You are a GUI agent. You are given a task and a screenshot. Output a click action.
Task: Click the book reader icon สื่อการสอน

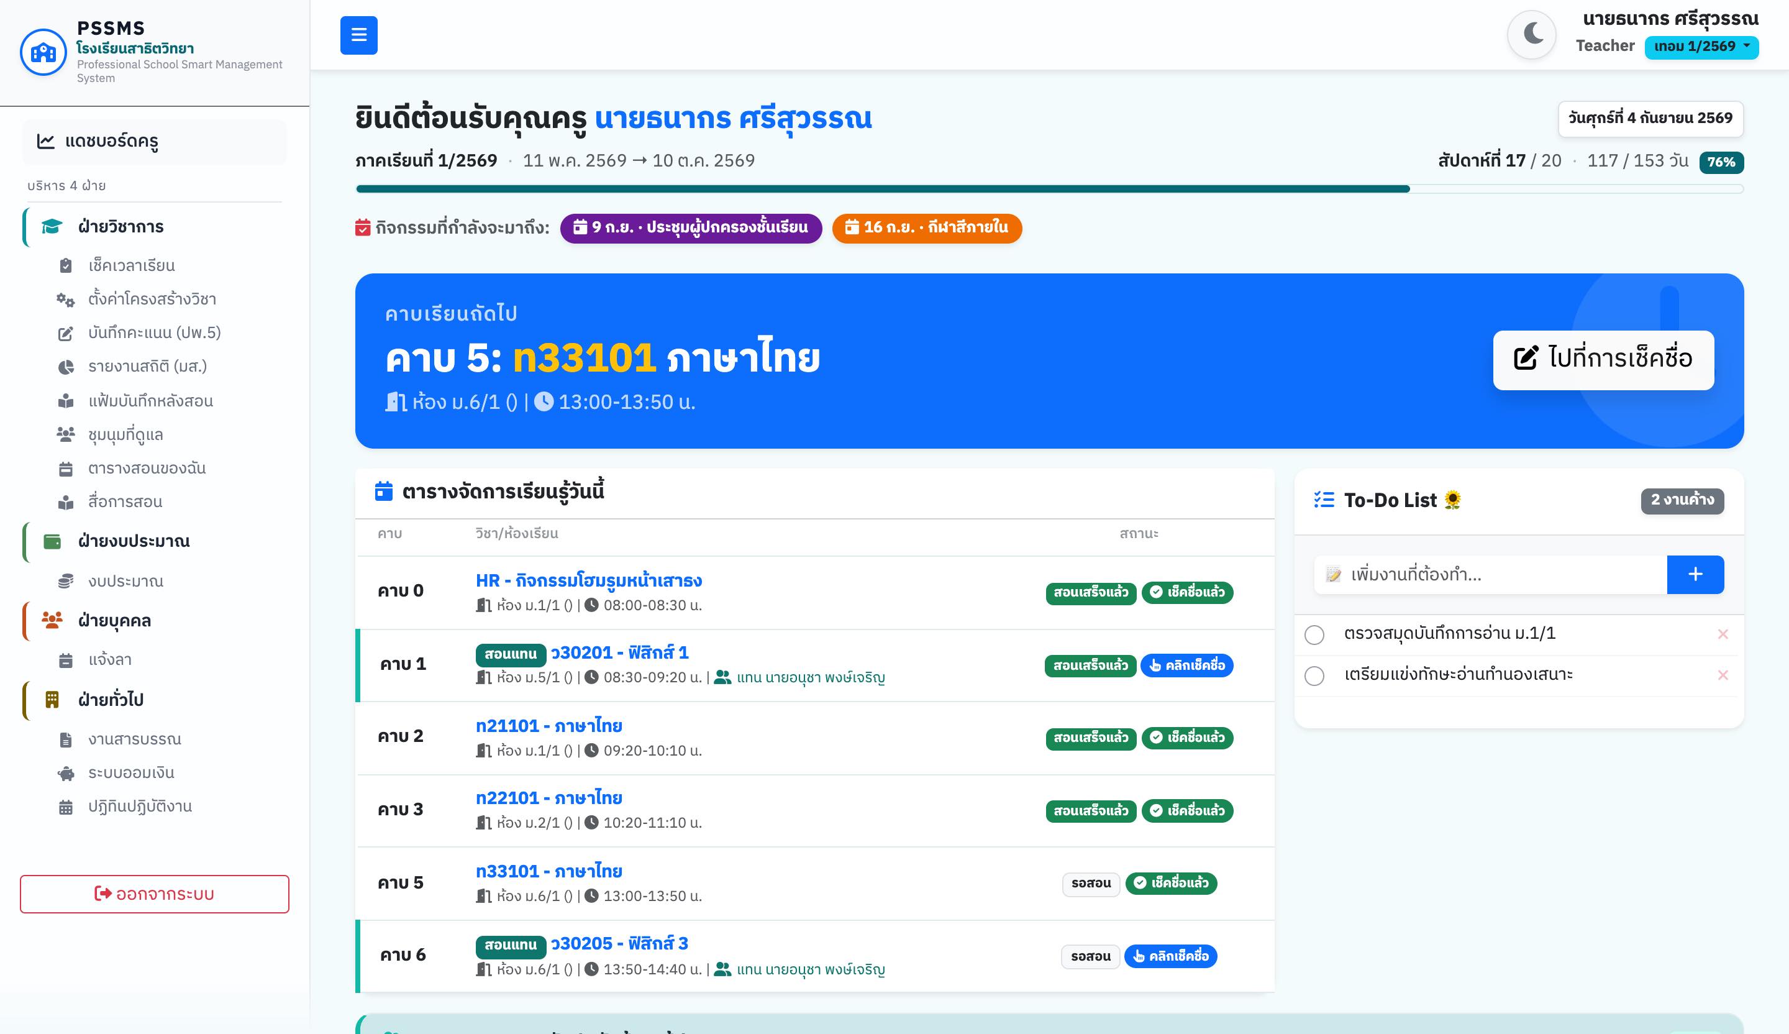(x=65, y=501)
